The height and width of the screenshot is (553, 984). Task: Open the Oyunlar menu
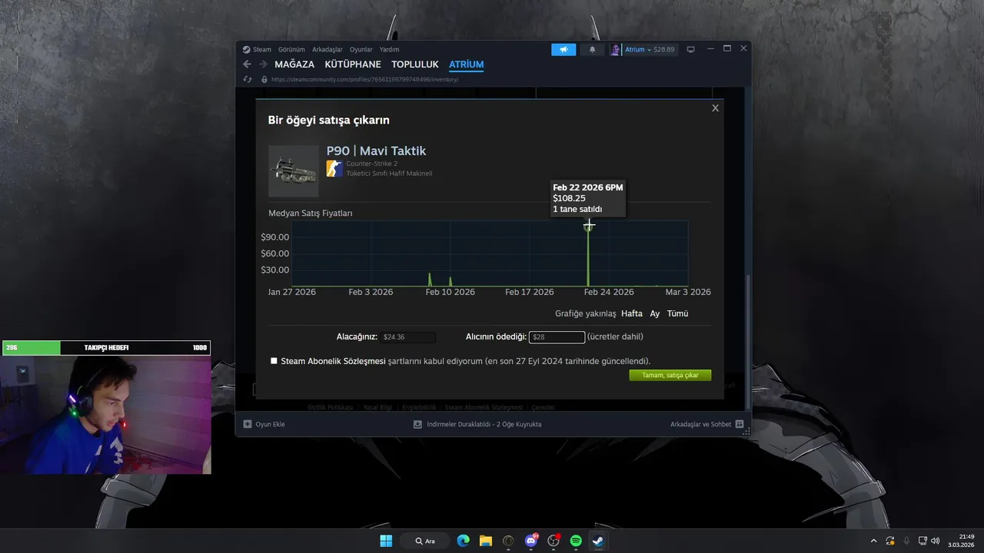point(361,49)
